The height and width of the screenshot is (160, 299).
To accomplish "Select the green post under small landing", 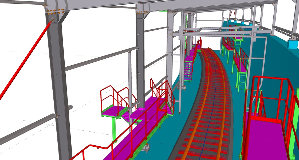I will click(x=114, y=128).
